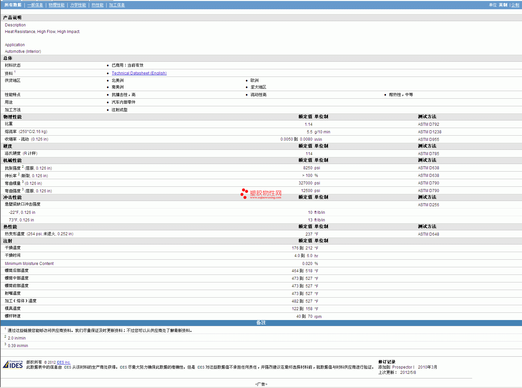Image resolution: width=522 pixels, height=388 pixels.
Task: Click the <广告> label at bottom
Action: pos(261,384)
